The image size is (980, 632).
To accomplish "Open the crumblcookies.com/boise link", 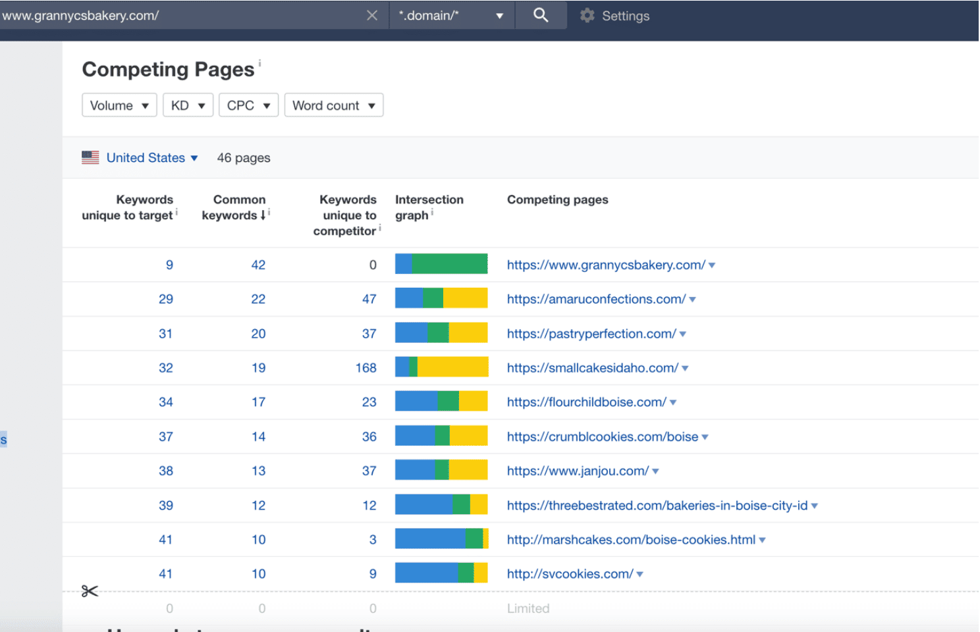I will pos(602,436).
